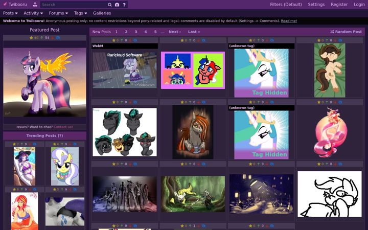The height and width of the screenshot is (230, 368).
Task: Star the orange-maned pony with teacup post
Action: 182,102
